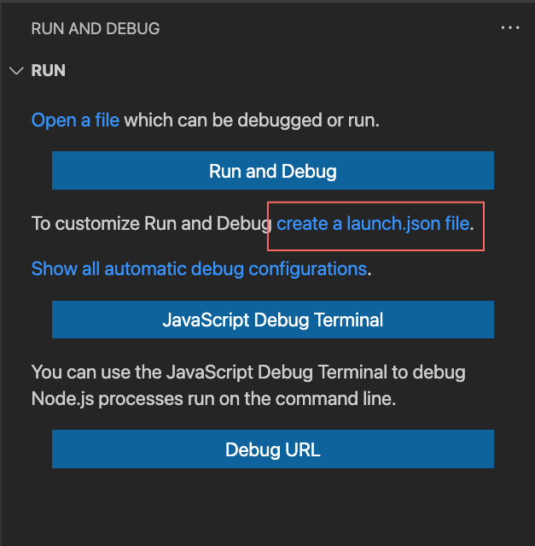535x546 pixels.
Task: Show all automatic debug configurations
Action: coord(199,269)
